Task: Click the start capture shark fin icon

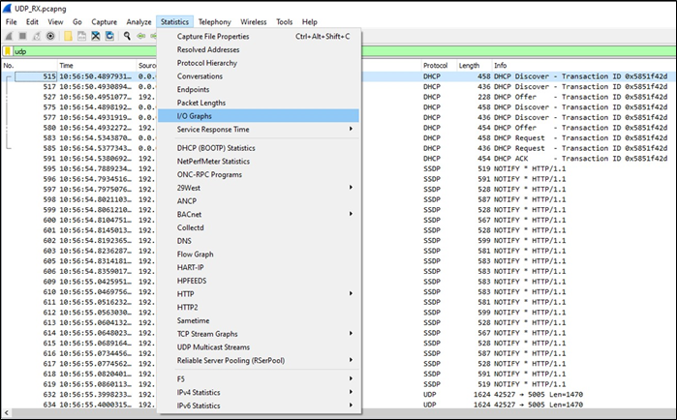Action: pyautogui.click(x=9, y=36)
